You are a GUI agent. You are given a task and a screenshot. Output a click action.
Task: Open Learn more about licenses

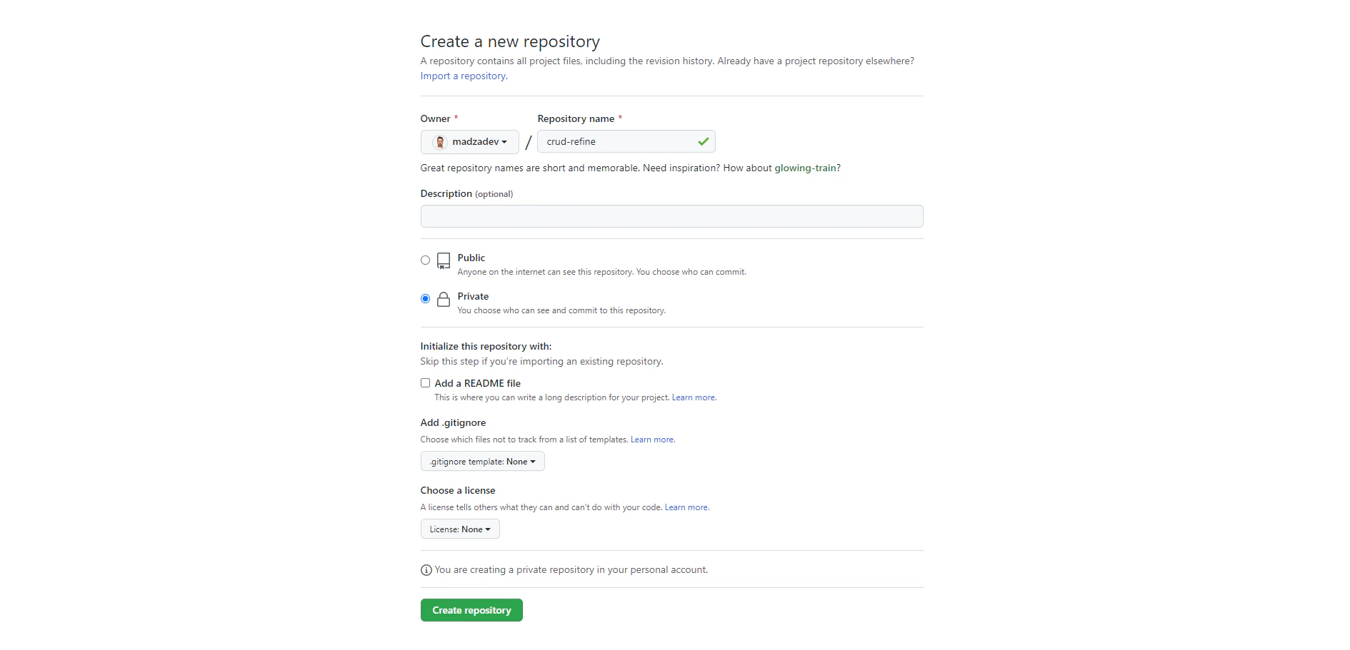pos(686,507)
